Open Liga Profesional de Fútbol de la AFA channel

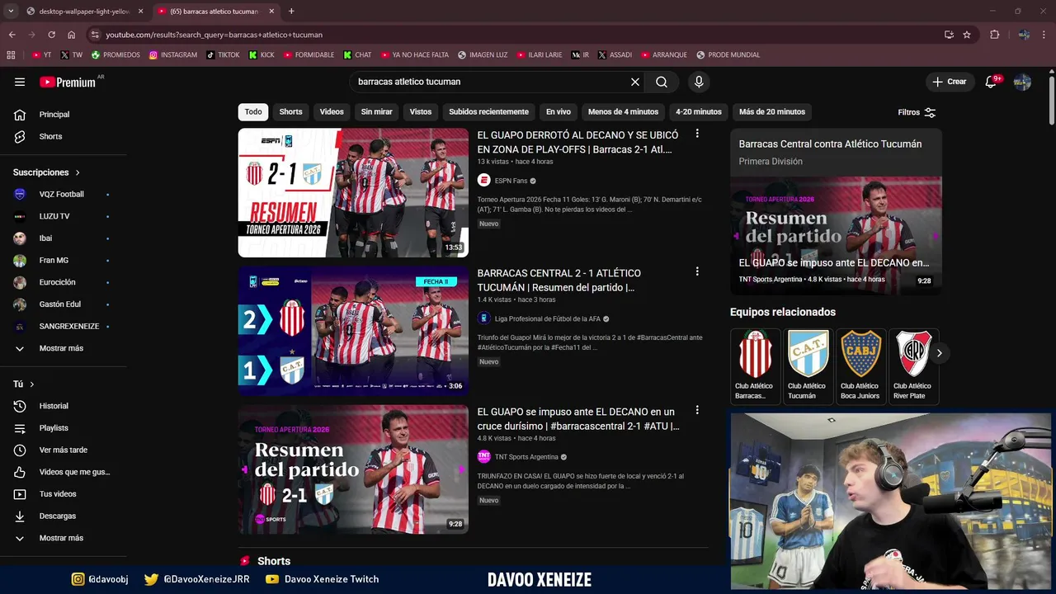coord(548,318)
